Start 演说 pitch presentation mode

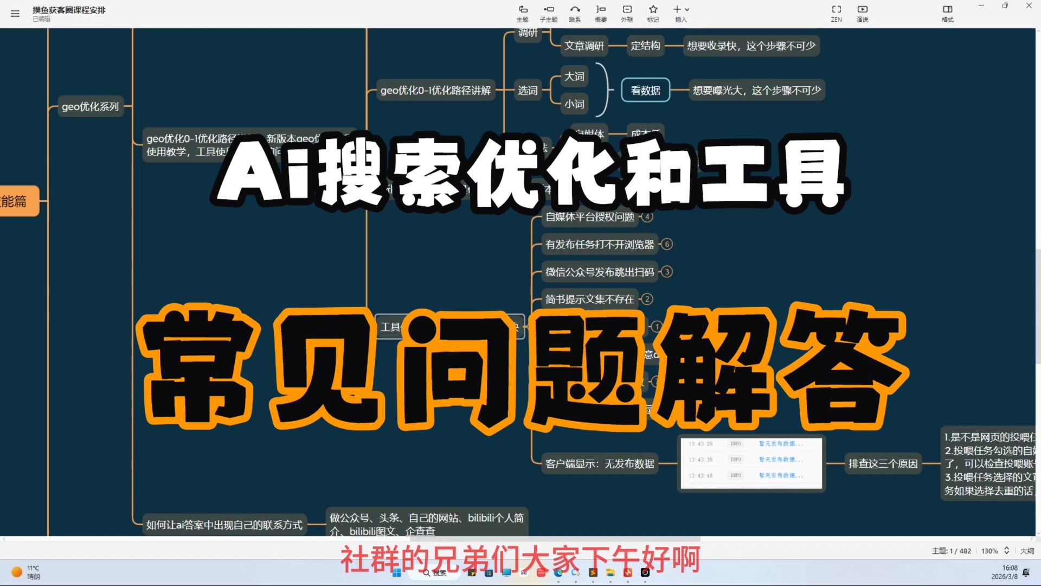tap(862, 14)
